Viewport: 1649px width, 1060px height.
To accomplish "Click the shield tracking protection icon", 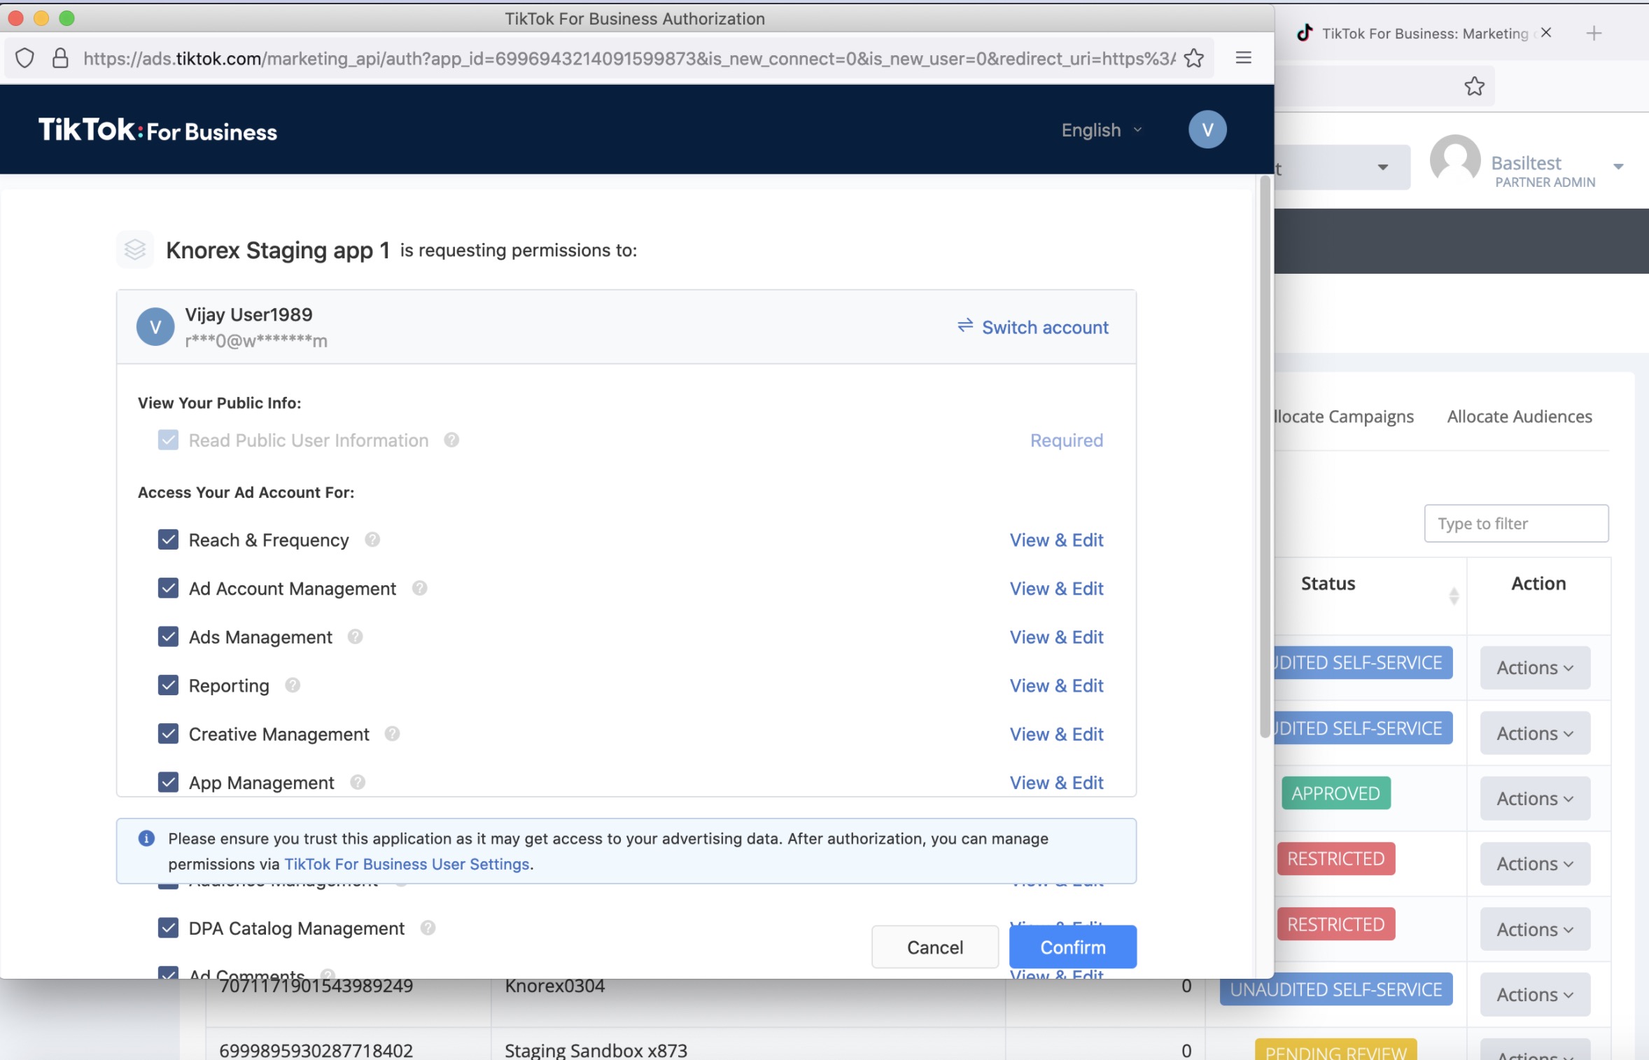I will tap(24, 58).
